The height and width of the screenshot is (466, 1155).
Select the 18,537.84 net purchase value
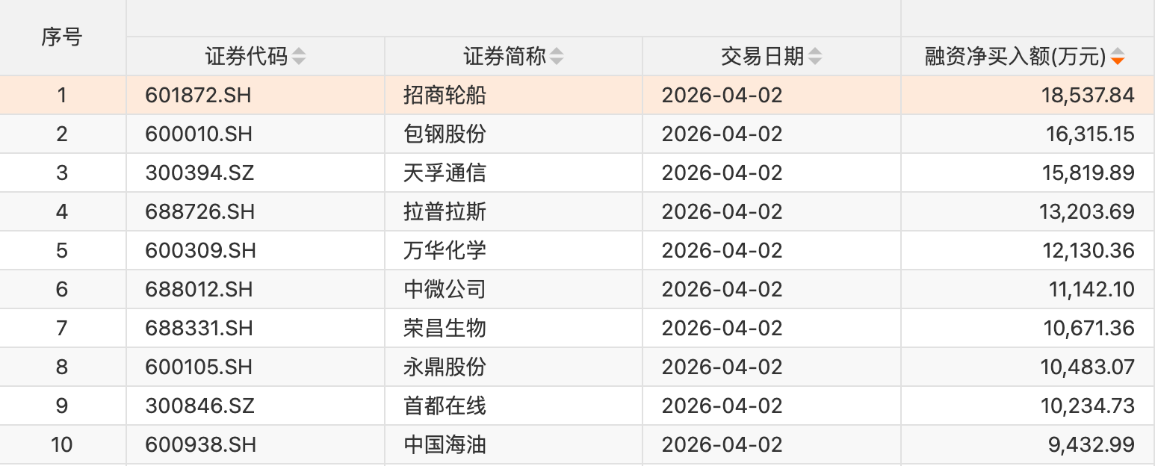click(1086, 96)
